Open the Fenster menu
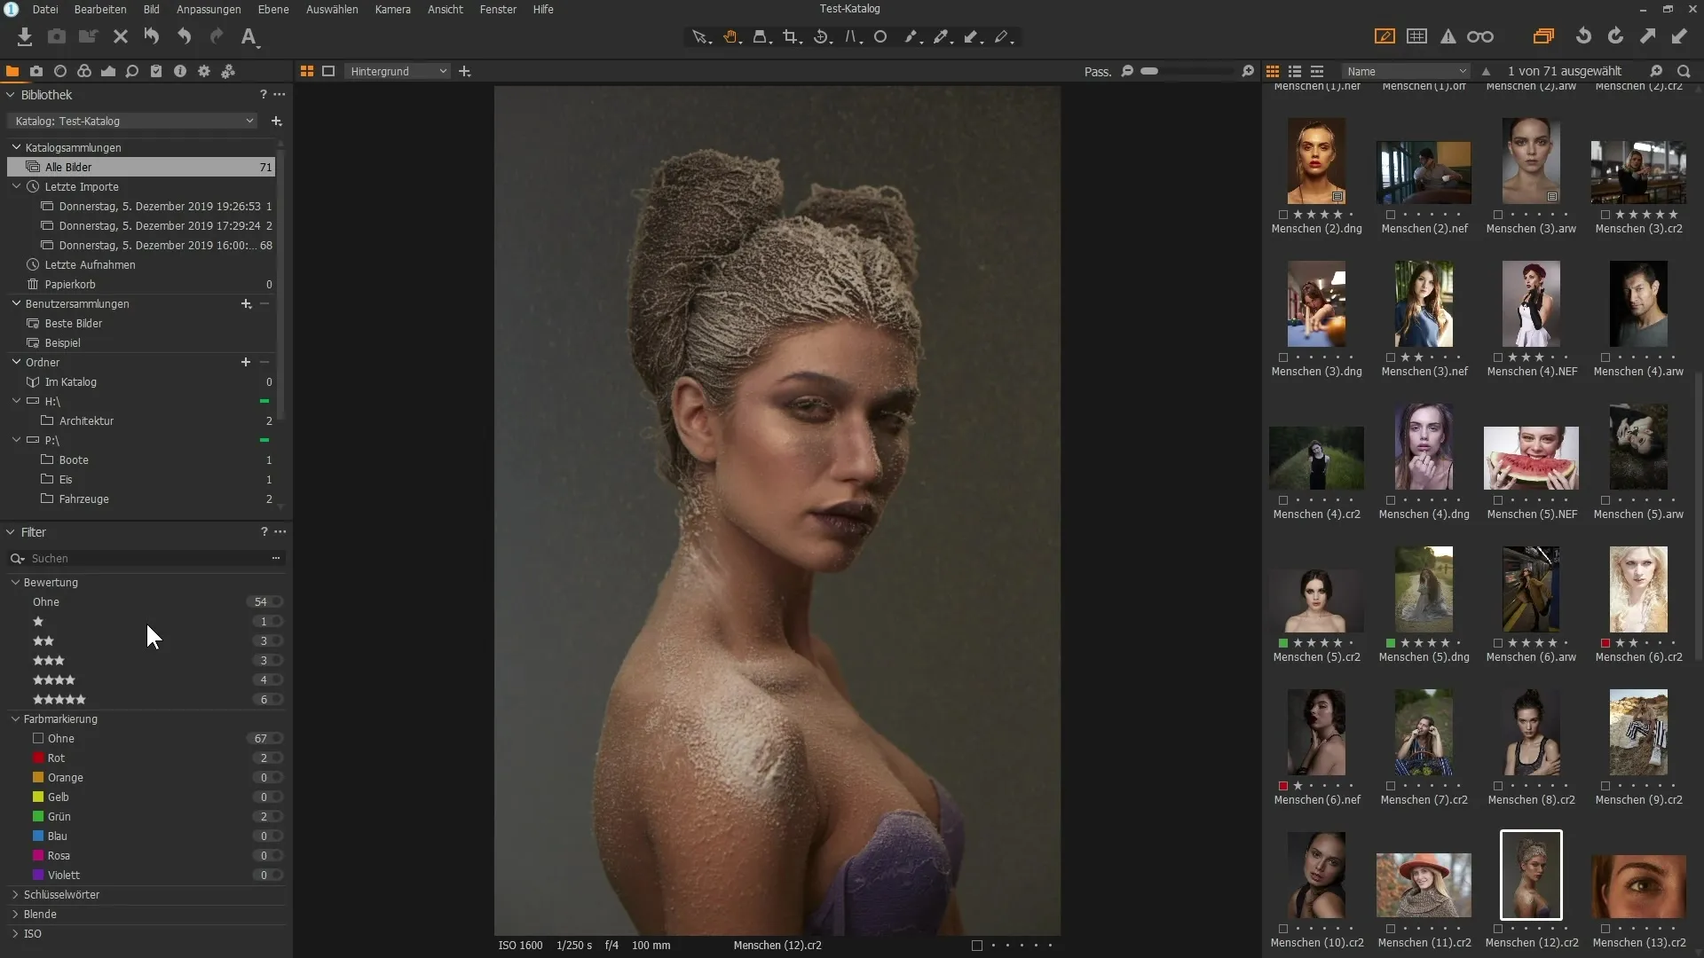 [498, 9]
